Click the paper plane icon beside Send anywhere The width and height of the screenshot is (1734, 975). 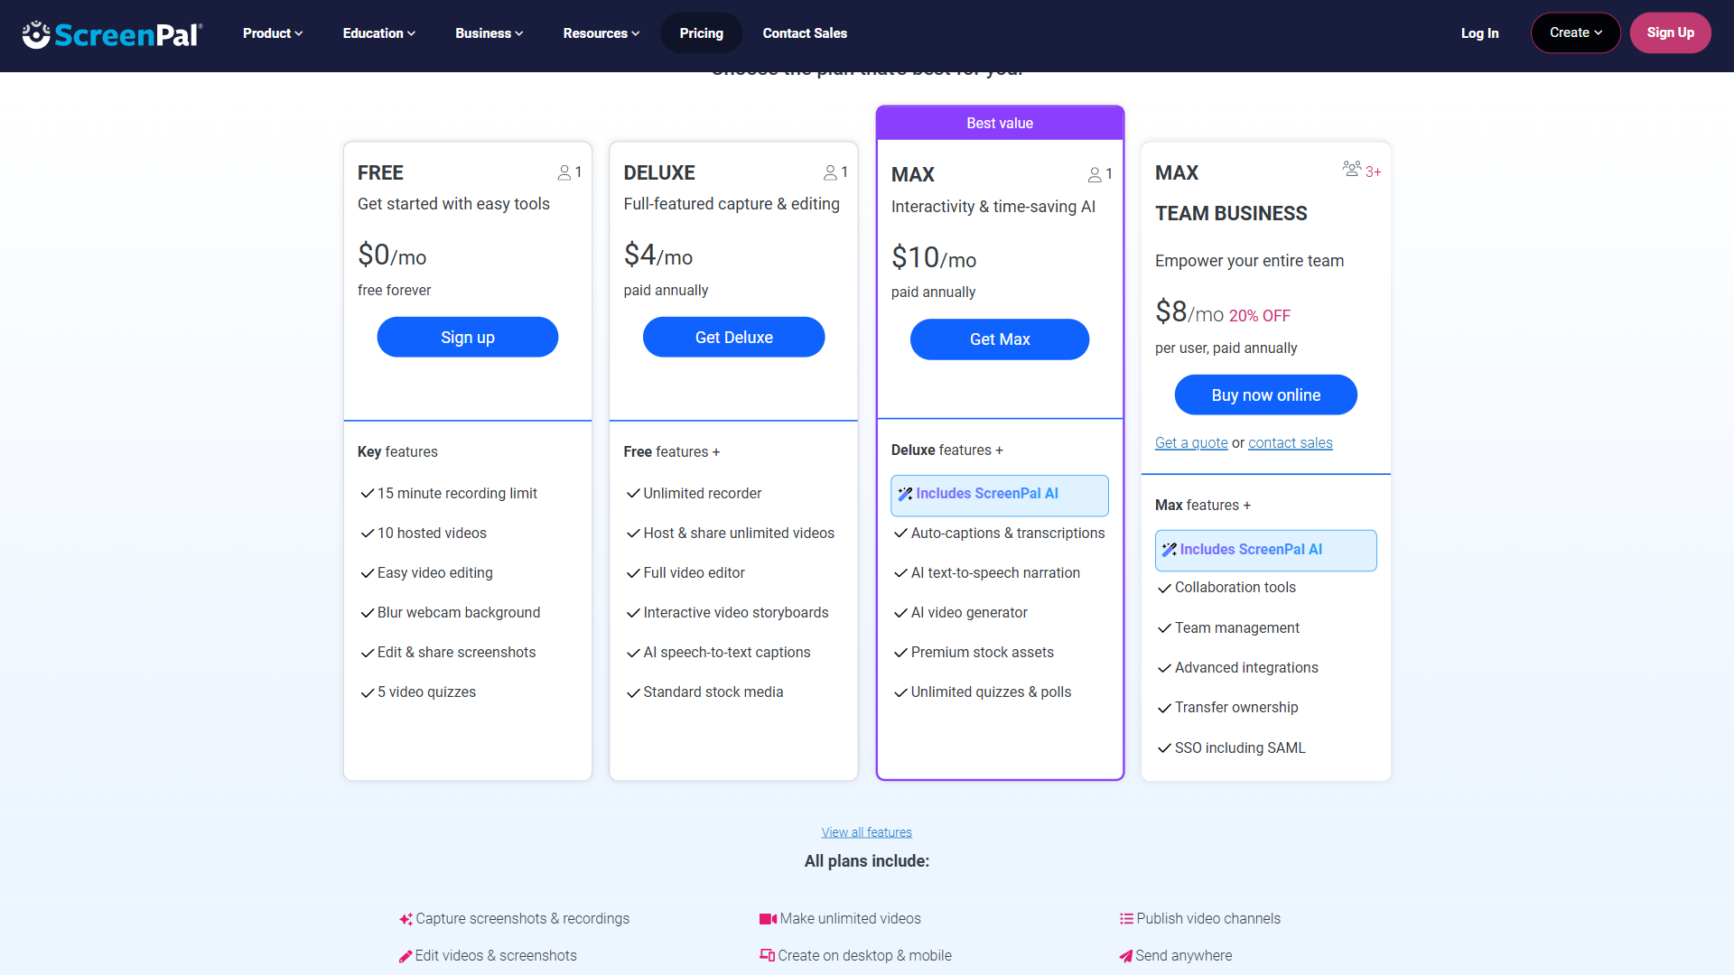pyautogui.click(x=1125, y=956)
